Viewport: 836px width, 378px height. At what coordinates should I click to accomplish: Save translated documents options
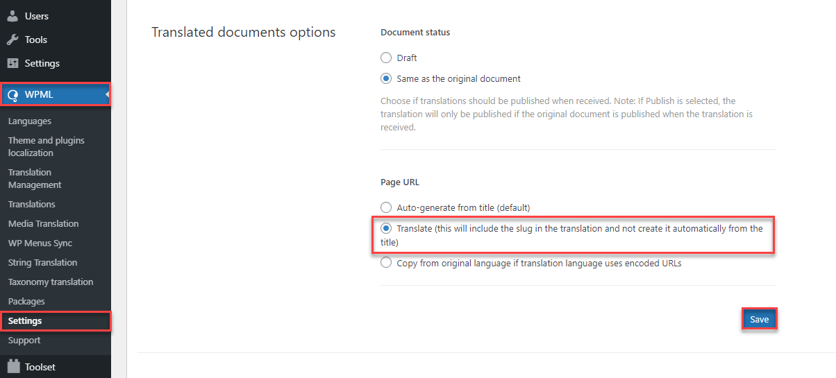click(x=759, y=319)
